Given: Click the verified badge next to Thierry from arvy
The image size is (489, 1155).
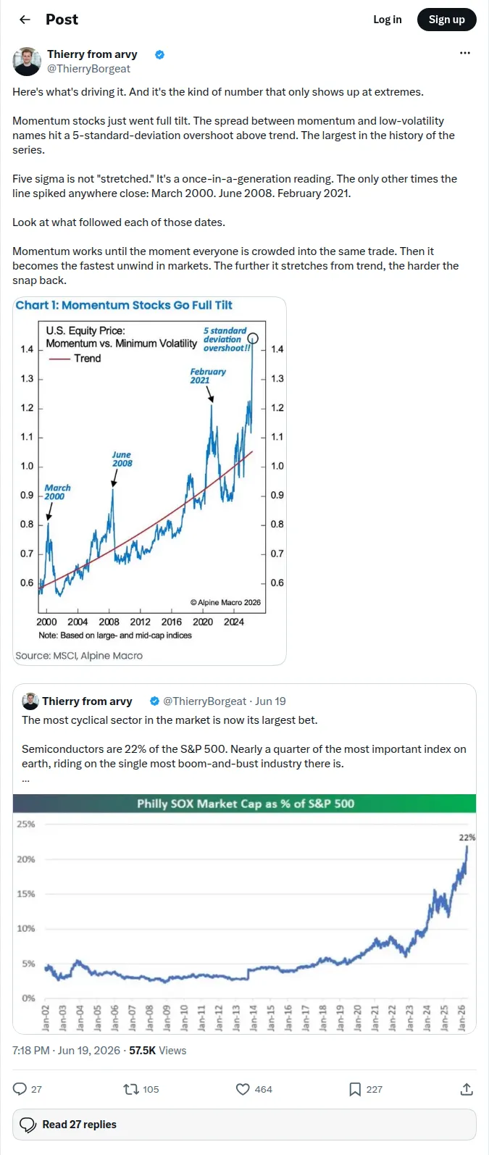Looking at the screenshot, I should (x=159, y=54).
